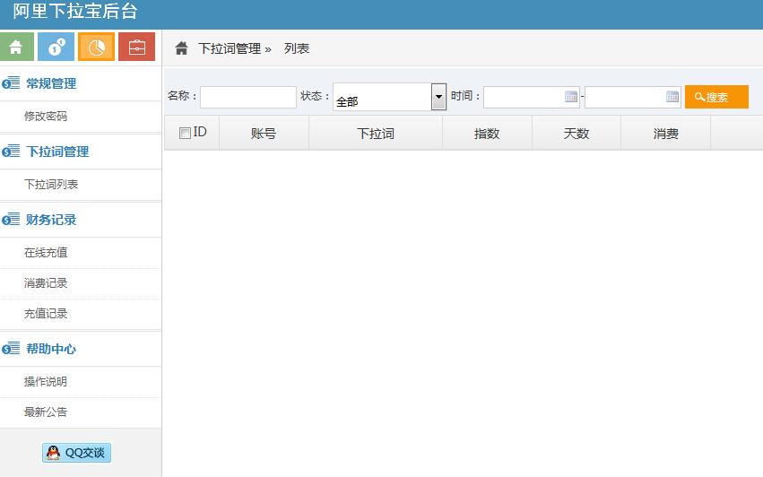
Task: Open the orange pie chart icon
Action: (x=96, y=48)
